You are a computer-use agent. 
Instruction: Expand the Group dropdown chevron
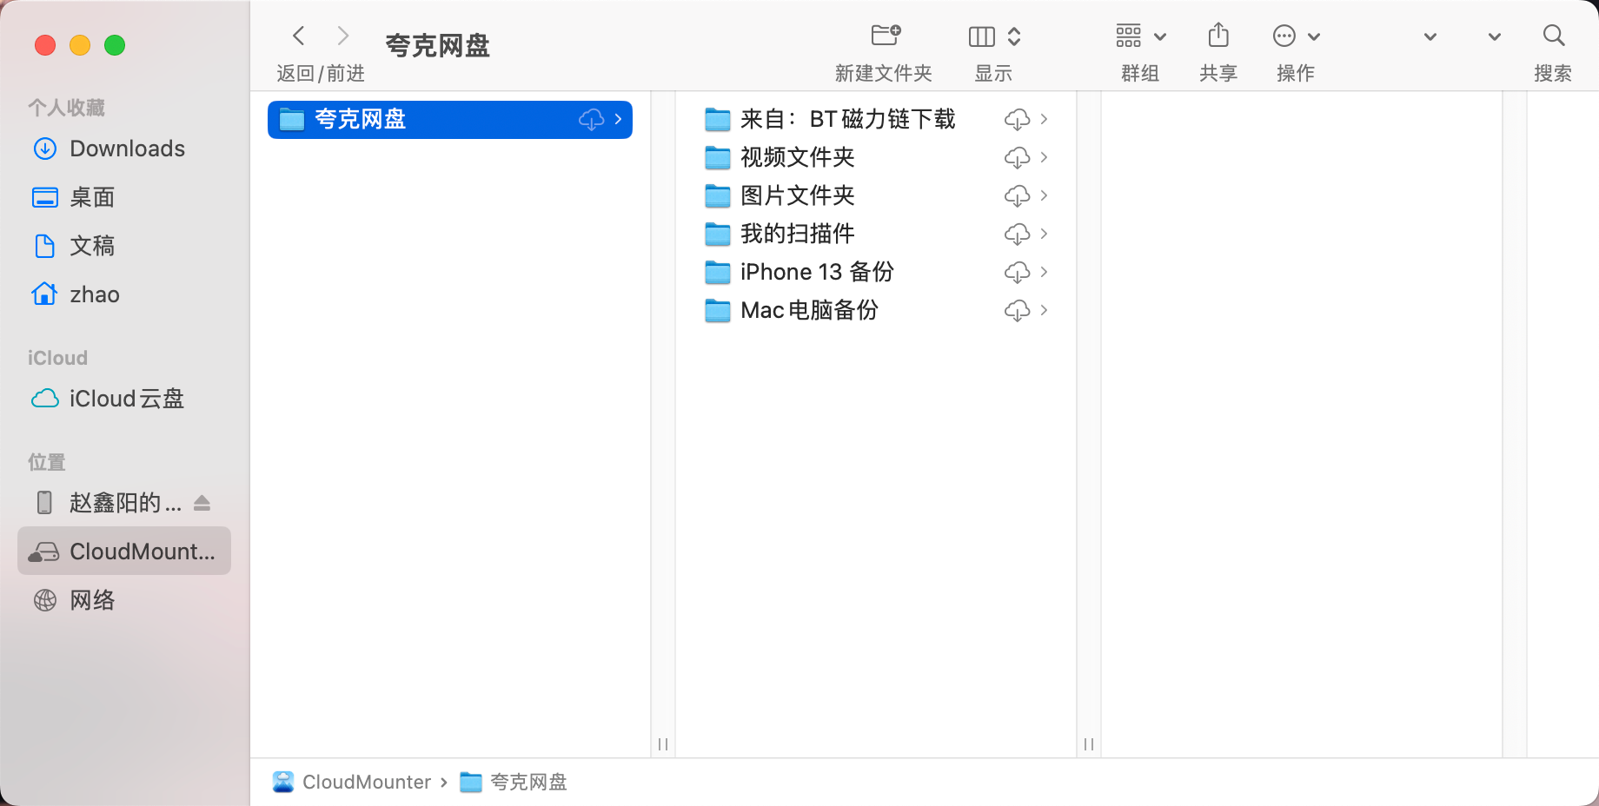[x=1160, y=36]
